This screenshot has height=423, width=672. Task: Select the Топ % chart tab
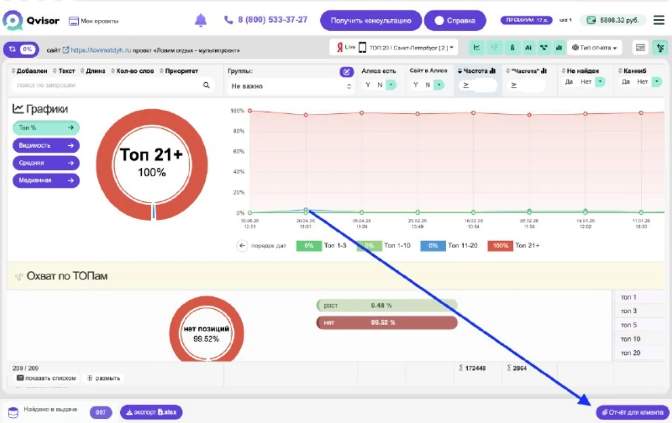[x=46, y=127]
